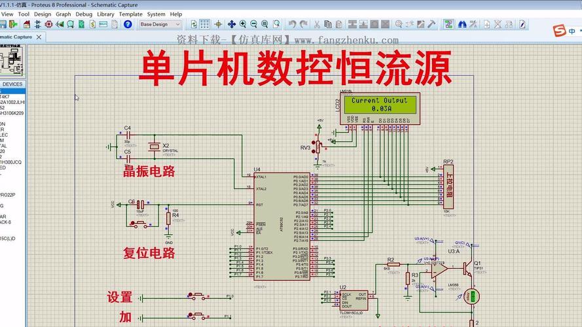Viewport: 582px width, 327px height.
Task: Click the Undo arrow icon
Action: tap(293, 24)
